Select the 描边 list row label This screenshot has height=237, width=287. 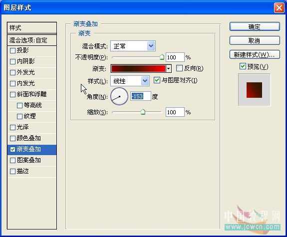click(22, 171)
